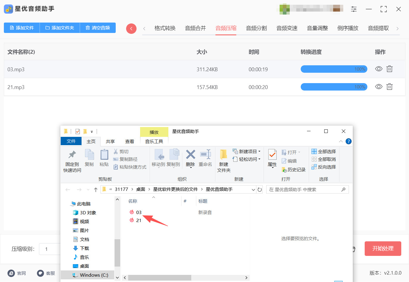
Task: Click the 添加文件 button
Action: [x=22, y=28]
